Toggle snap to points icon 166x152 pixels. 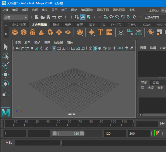click(x=117, y=17)
